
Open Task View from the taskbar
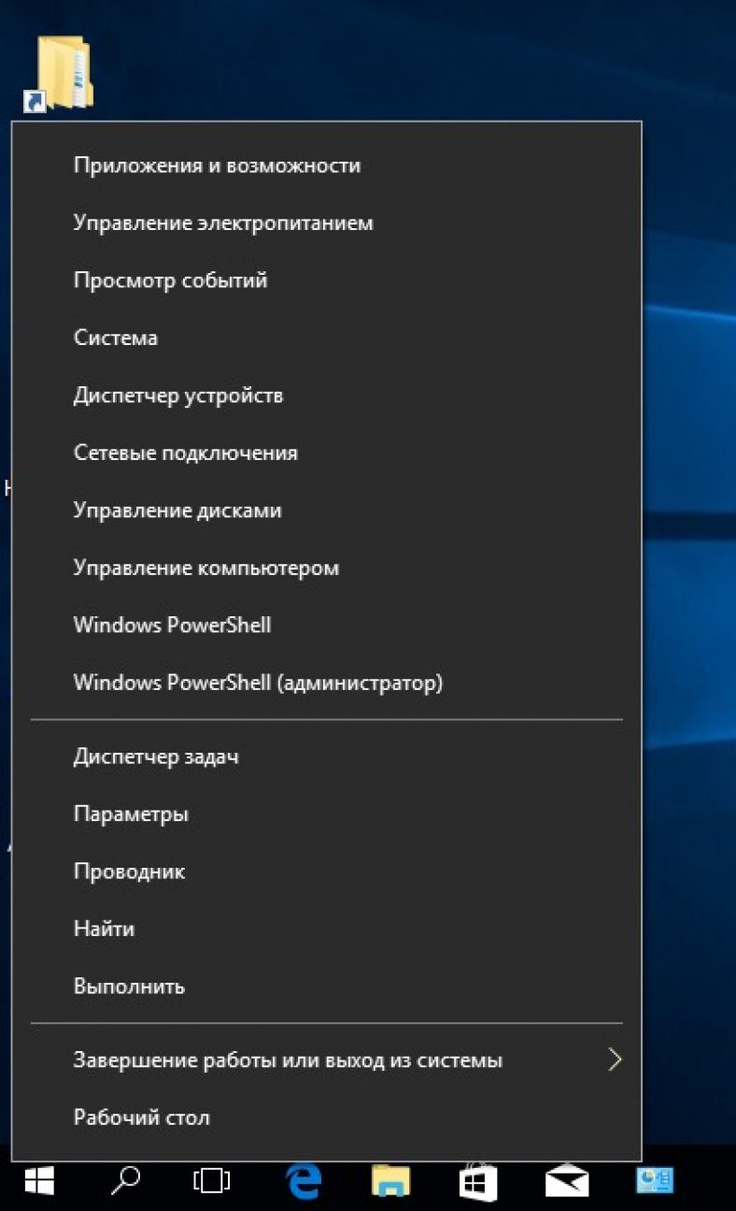[211, 1182]
